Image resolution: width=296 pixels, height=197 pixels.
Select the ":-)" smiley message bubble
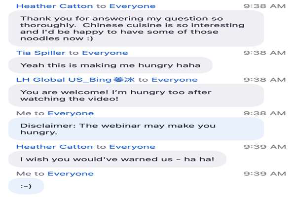click(x=27, y=186)
